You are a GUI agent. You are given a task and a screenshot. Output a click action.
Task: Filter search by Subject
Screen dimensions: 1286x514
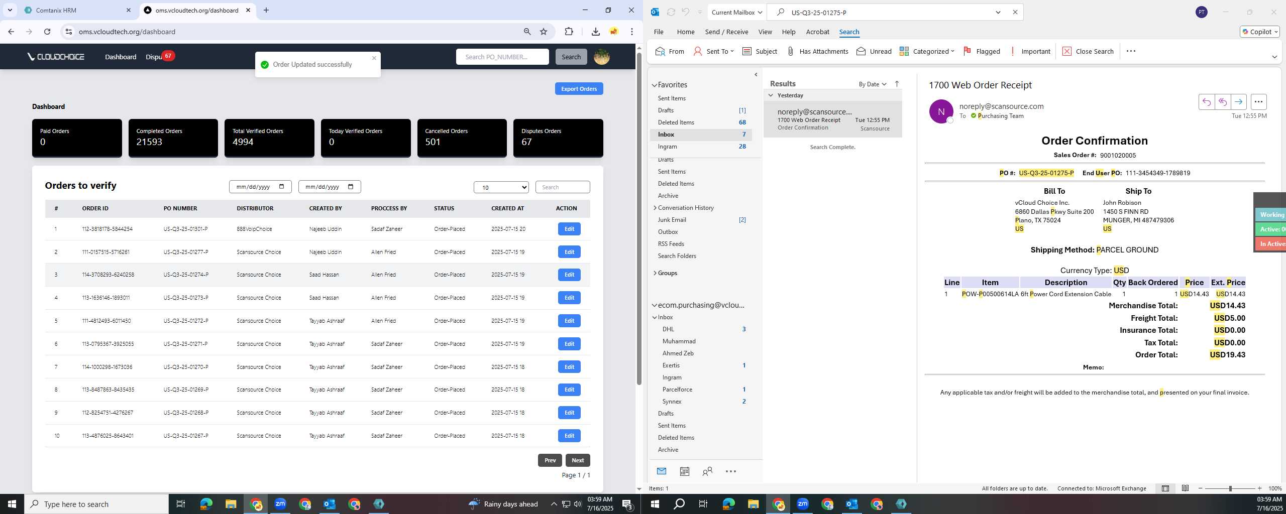click(x=760, y=51)
